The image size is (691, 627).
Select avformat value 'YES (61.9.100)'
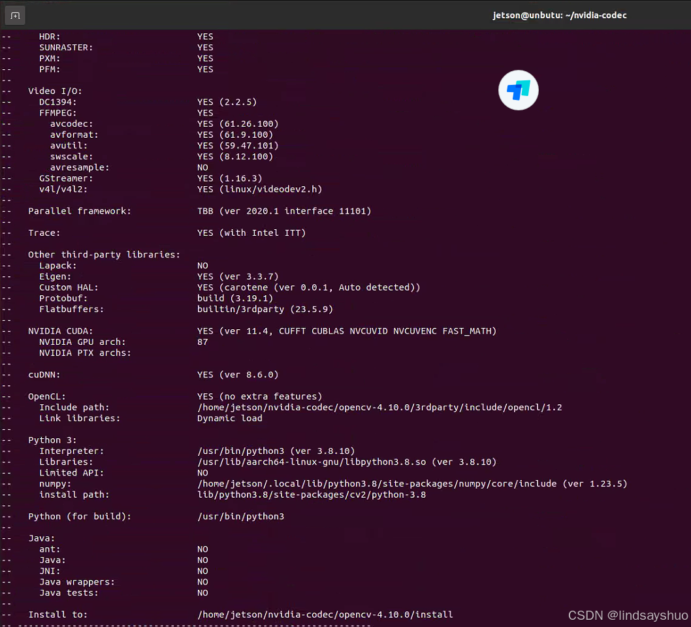(235, 135)
